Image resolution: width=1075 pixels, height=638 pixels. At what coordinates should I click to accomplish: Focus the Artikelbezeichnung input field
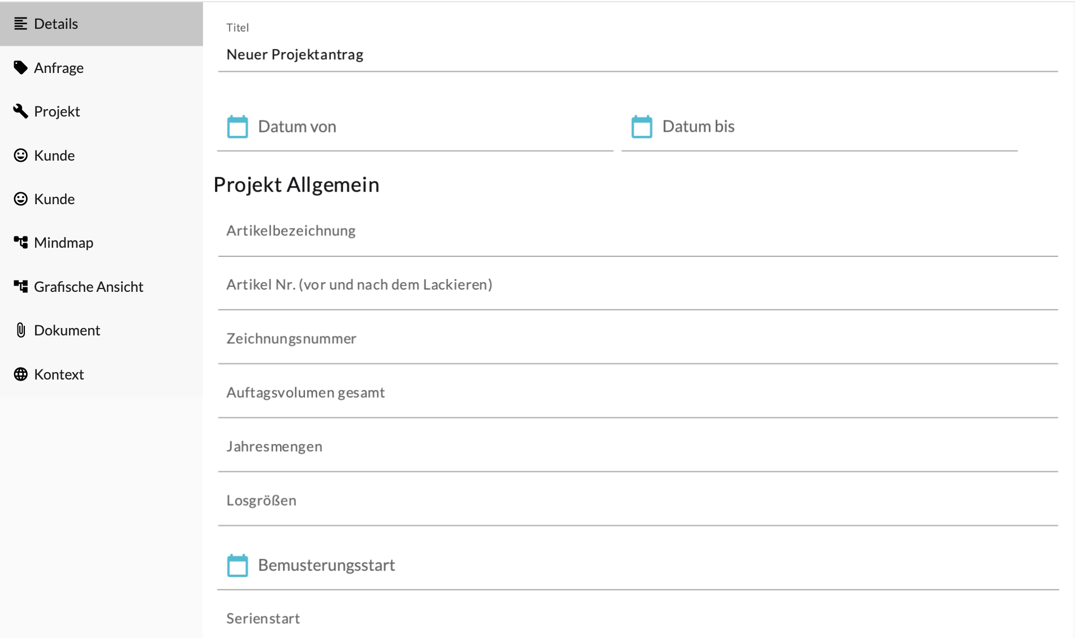click(637, 231)
